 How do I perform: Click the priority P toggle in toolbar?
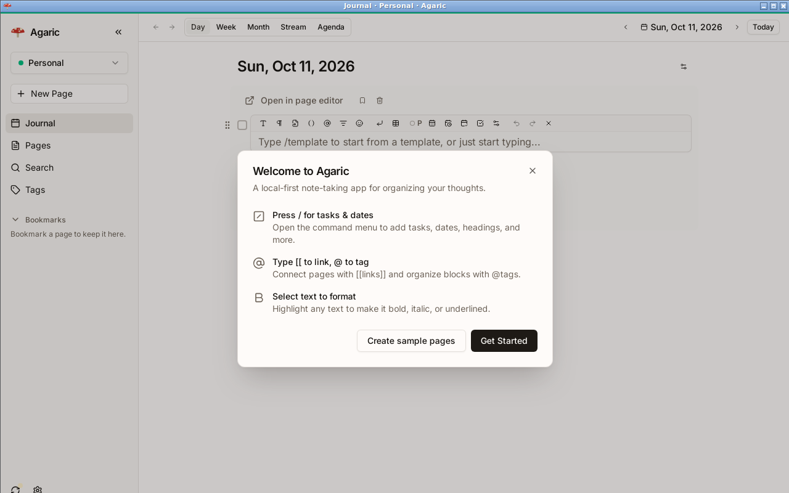(x=416, y=123)
